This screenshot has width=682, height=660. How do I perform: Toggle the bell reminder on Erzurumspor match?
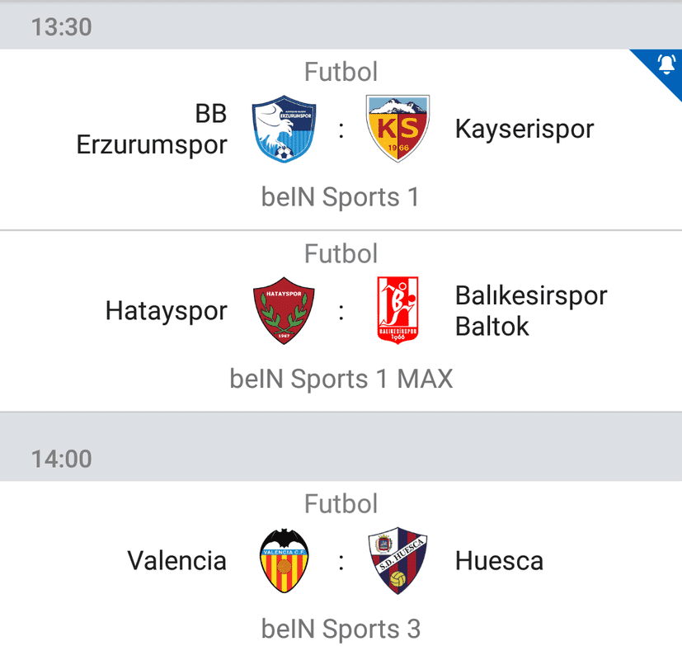click(x=666, y=65)
